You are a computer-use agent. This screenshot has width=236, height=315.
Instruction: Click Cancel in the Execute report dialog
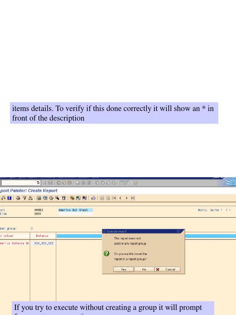[167, 269]
